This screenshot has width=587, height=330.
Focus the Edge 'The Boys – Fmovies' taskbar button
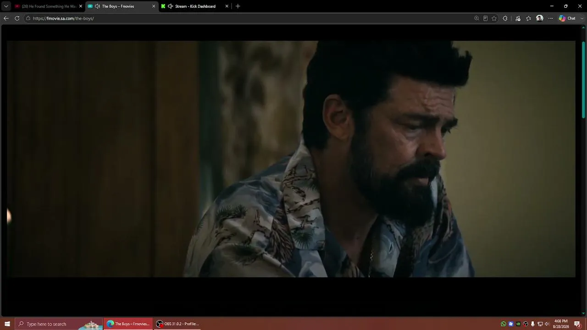click(x=128, y=324)
